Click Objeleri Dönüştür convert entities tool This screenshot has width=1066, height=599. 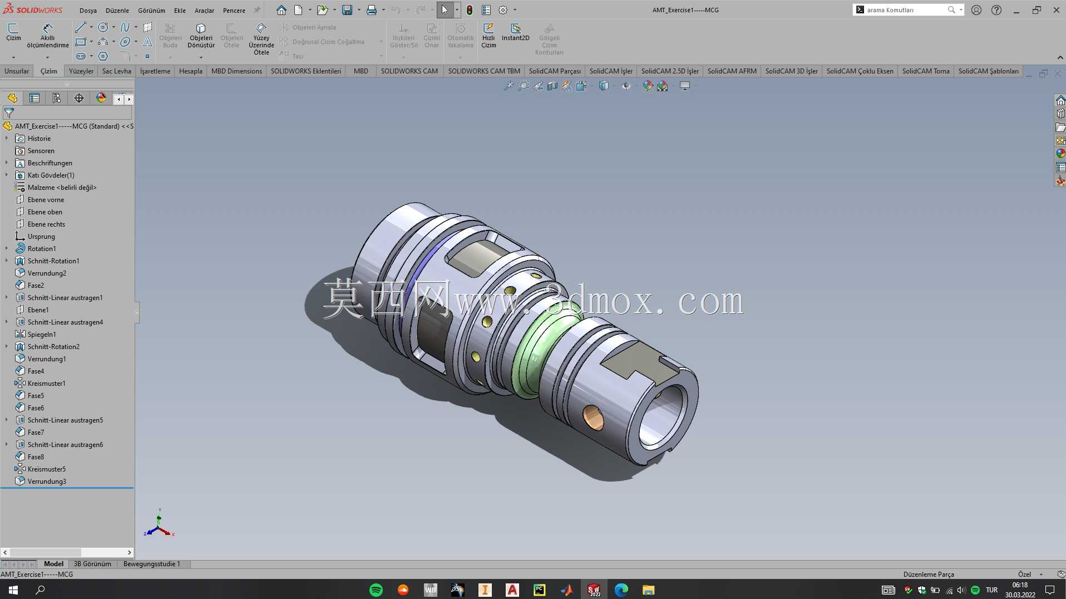[x=201, y=36]
